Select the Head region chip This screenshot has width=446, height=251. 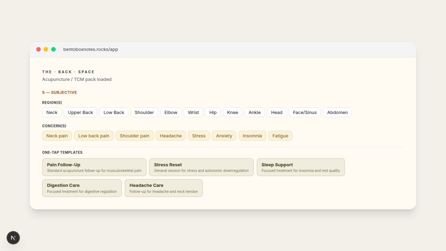tap(277, 112)
